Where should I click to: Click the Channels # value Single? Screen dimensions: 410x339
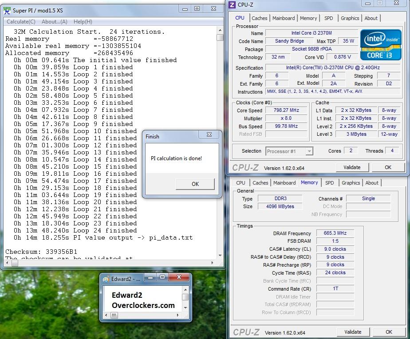point(368,198)
